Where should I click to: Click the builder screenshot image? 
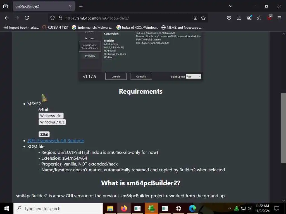click(x=140, y=56)
